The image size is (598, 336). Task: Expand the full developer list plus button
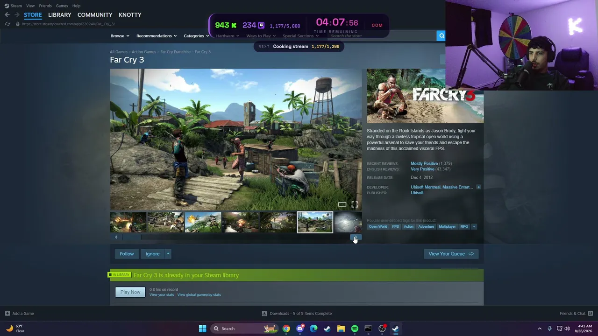click(478, 187)
